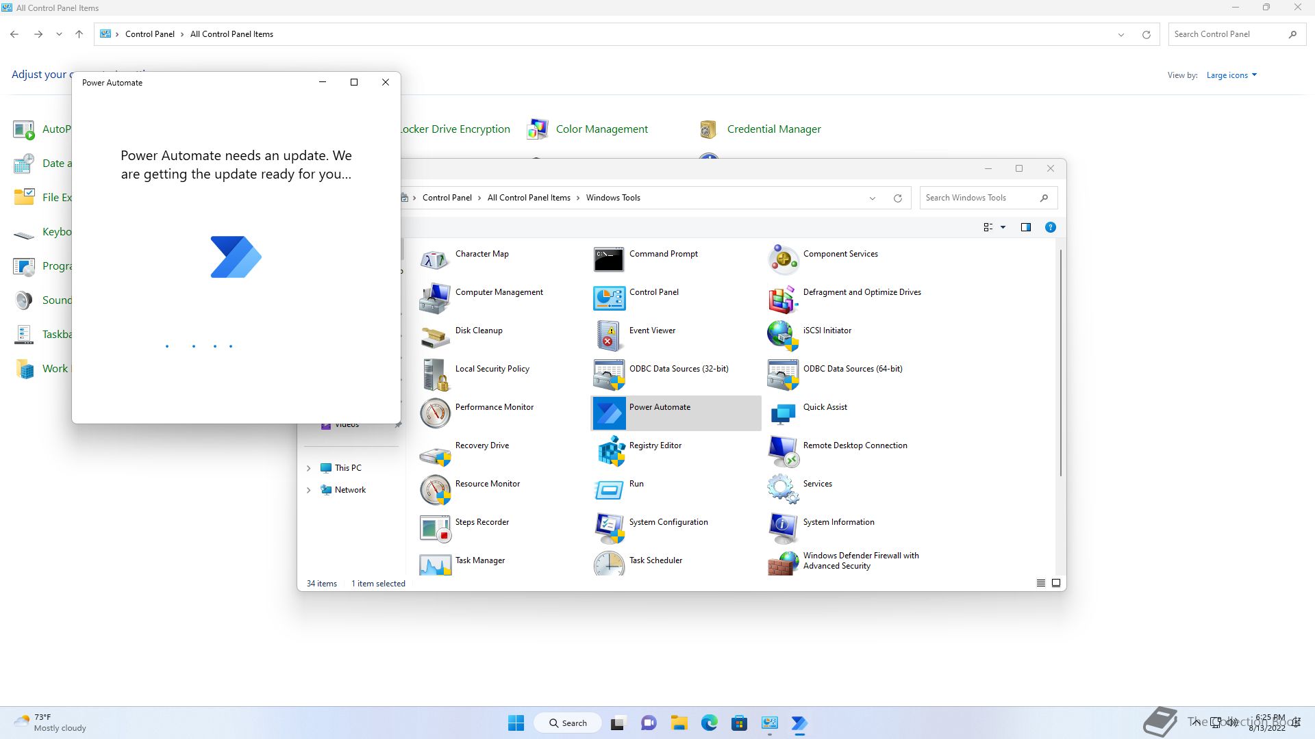The width and height of the screenshot is (1315, 739).
Task: Open File Explorer from taskbar
Action: coord(679,723)
